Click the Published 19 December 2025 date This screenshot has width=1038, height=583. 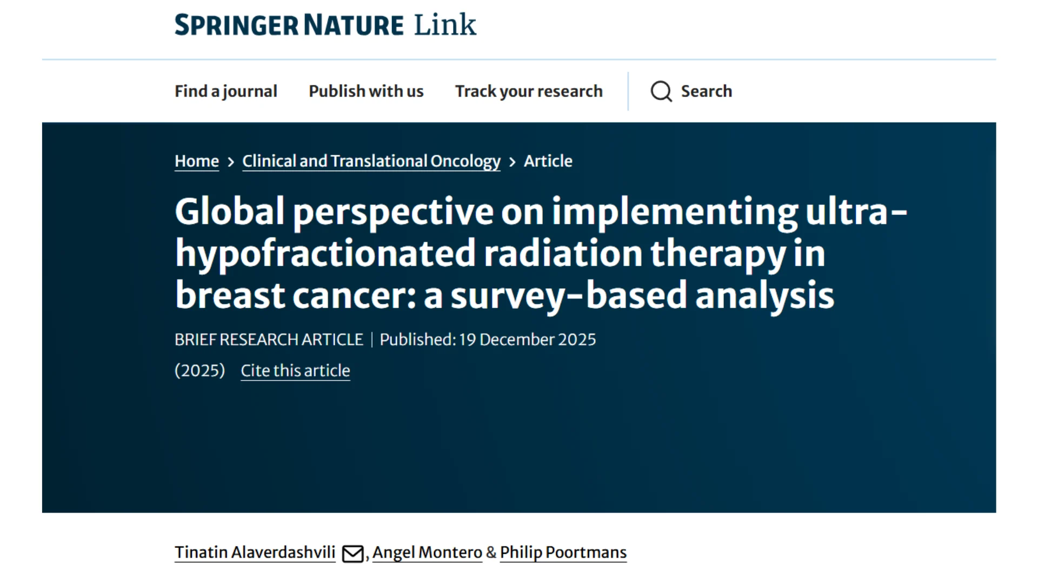[x=488, y=340]
